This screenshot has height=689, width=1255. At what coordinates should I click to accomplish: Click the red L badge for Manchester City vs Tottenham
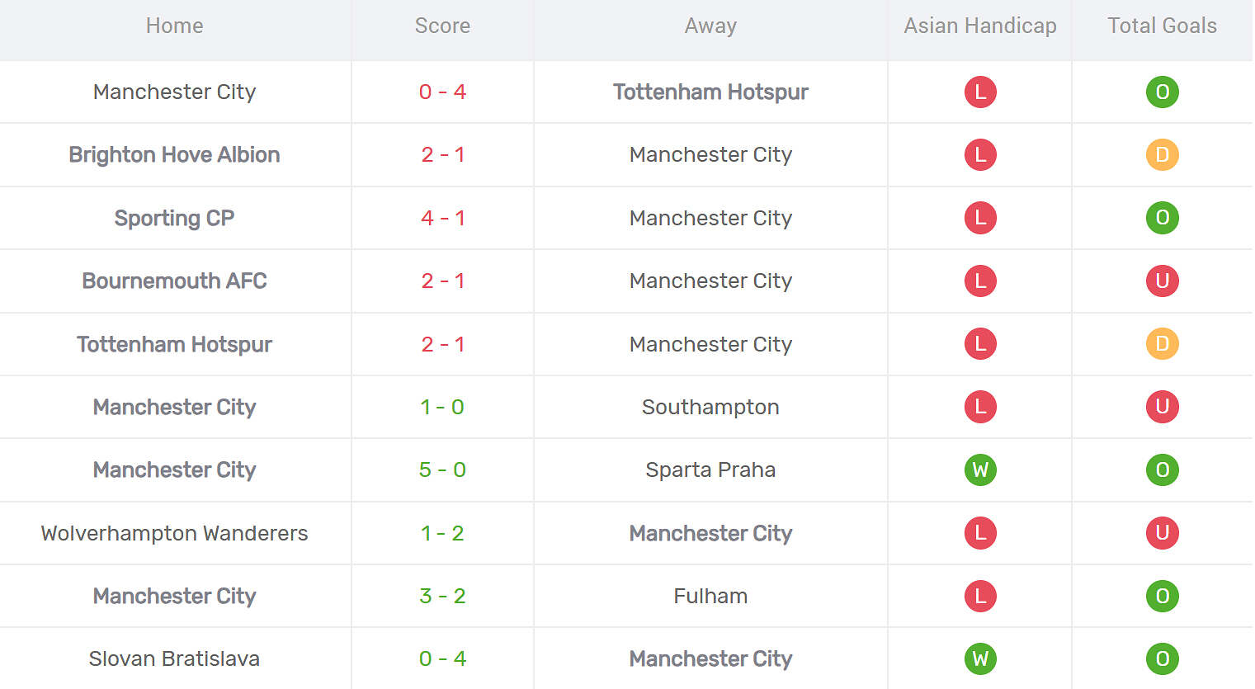(x=979, y=92)
